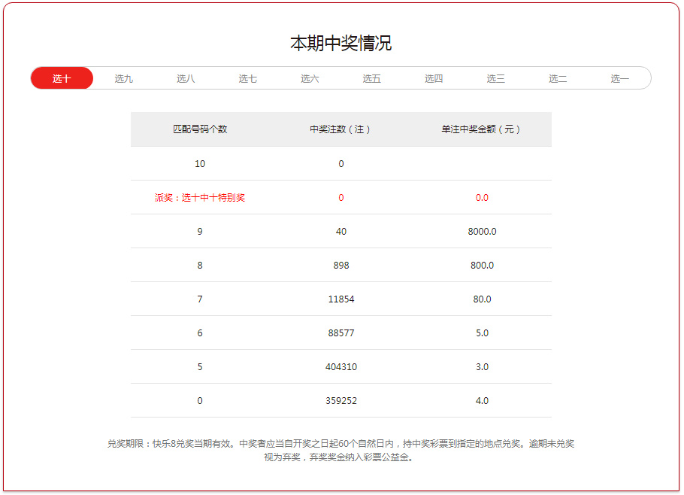
Task: Select the 选十 tab
Action: [62, 78]
